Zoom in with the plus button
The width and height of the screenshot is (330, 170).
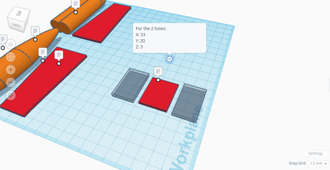11,70
